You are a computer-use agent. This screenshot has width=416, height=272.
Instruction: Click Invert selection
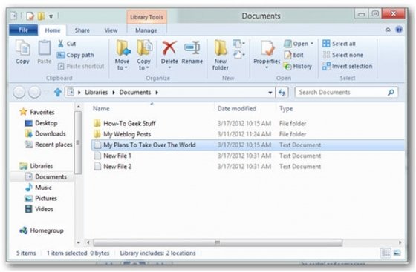(x=348, y=66)
